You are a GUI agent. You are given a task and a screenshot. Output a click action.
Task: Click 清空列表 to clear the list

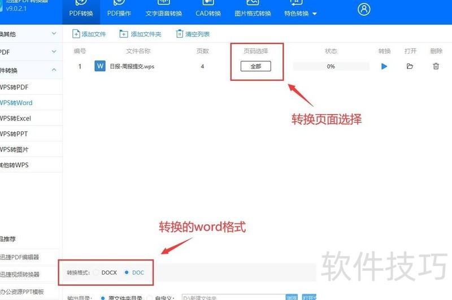click(193, 34)
